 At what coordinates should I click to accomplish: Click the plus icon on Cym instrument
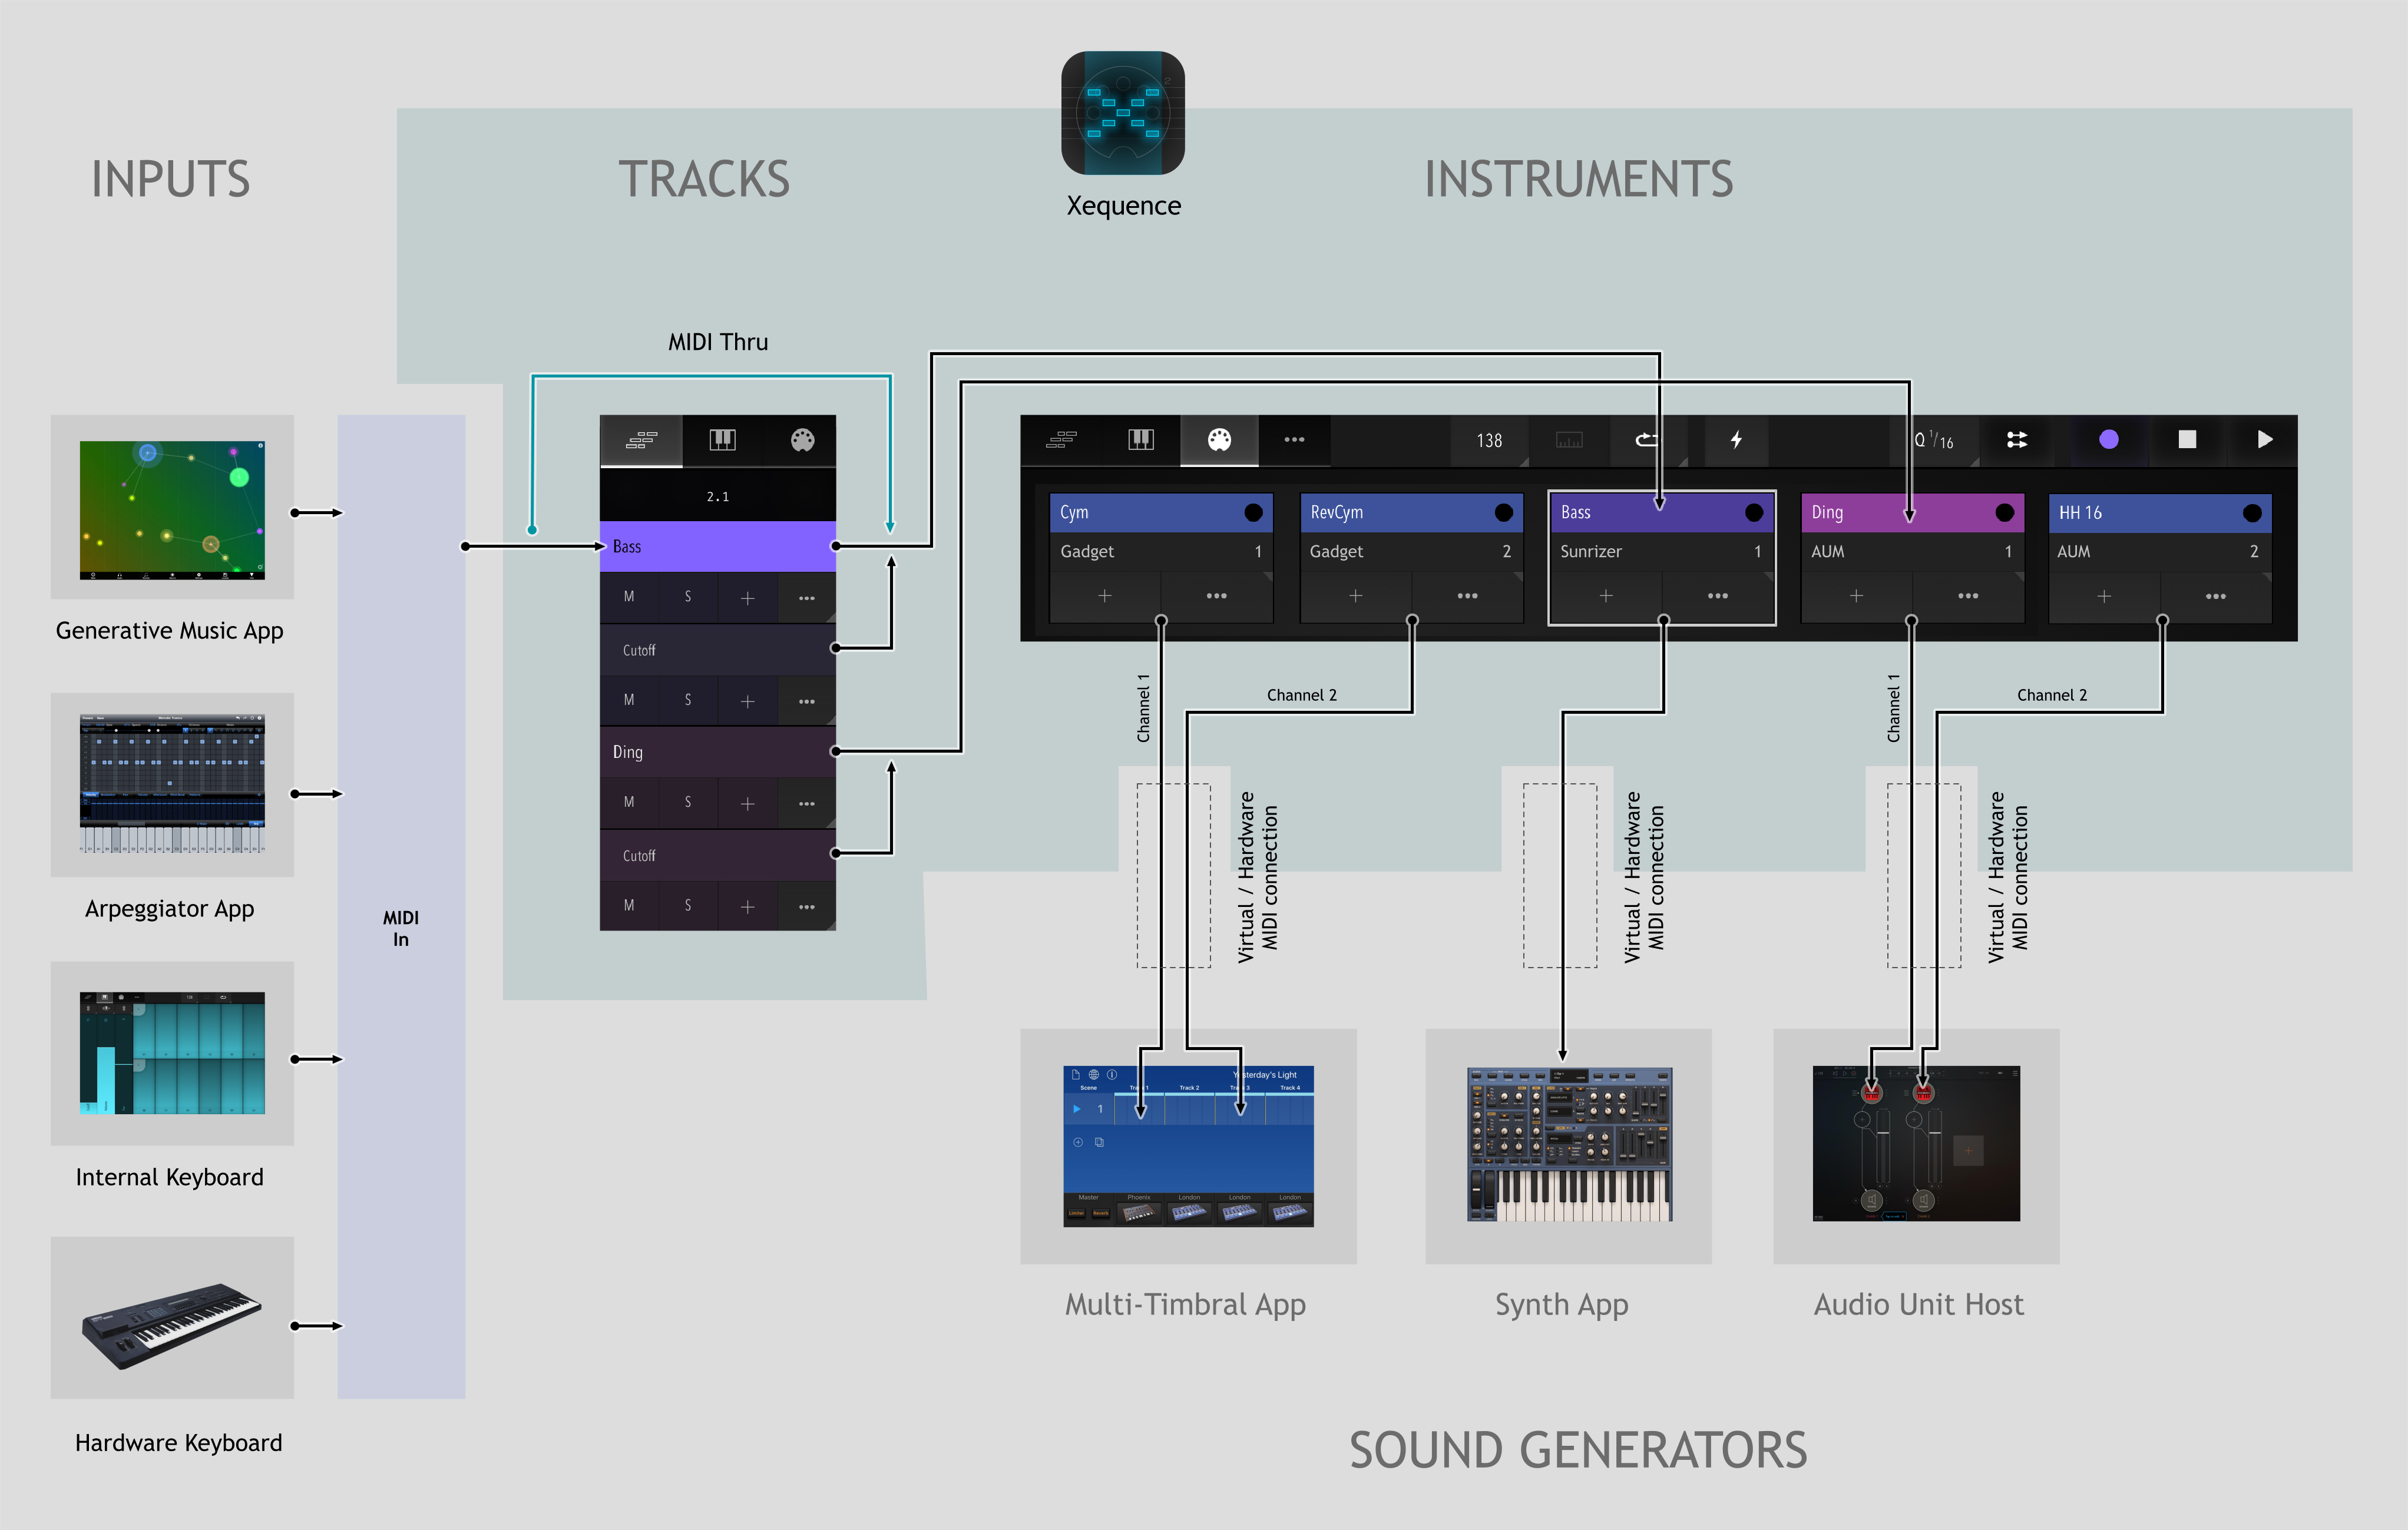click(x=1105, y=596)
